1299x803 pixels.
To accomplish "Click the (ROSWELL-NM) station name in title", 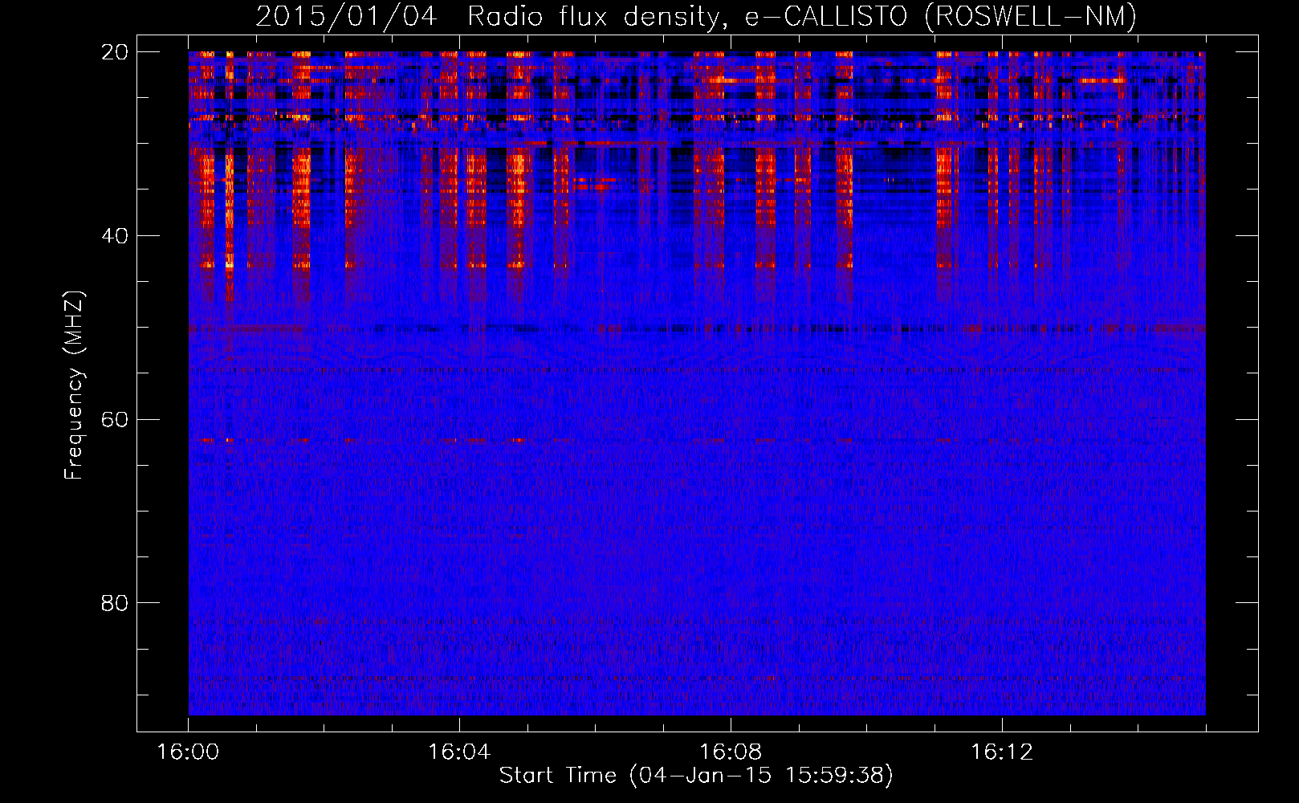I will click(1030, 16).
